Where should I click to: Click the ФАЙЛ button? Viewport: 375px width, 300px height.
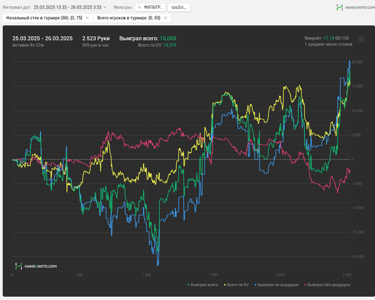179,7
